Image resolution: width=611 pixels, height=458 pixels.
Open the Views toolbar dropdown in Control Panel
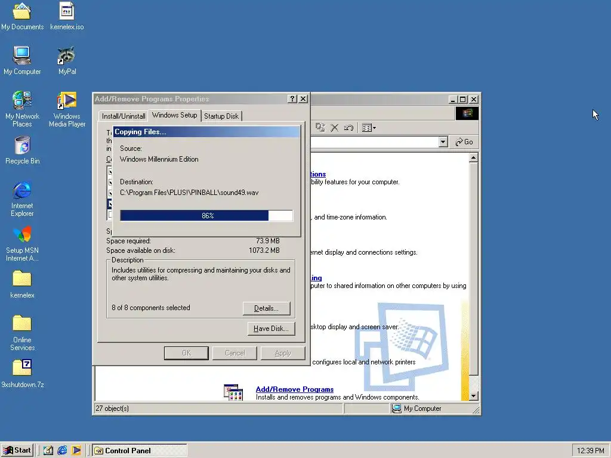click(369, 128)
